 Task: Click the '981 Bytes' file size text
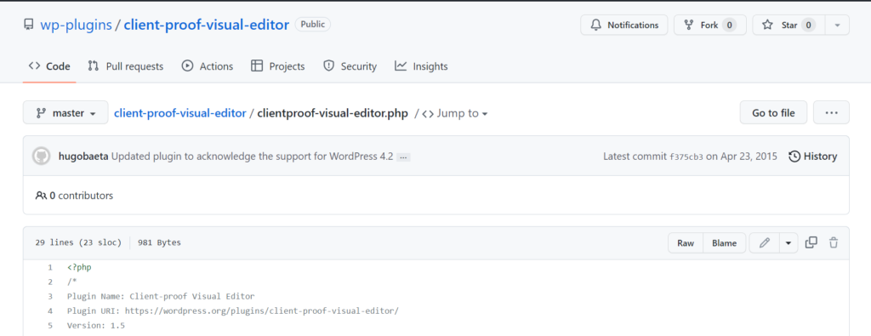point(159,242)
